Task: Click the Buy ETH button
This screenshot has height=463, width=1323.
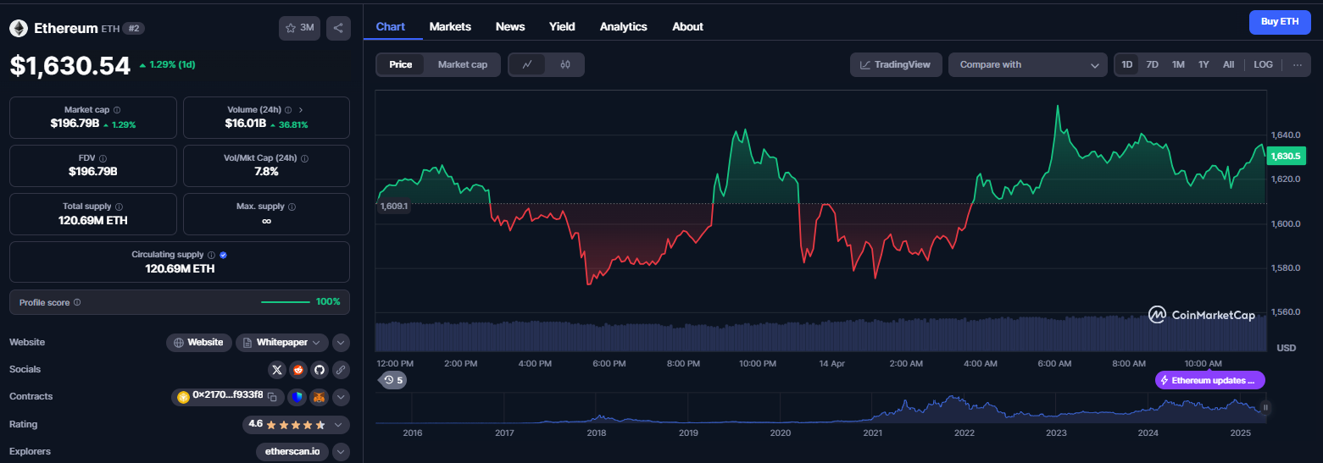Action: pos(1280,22)
